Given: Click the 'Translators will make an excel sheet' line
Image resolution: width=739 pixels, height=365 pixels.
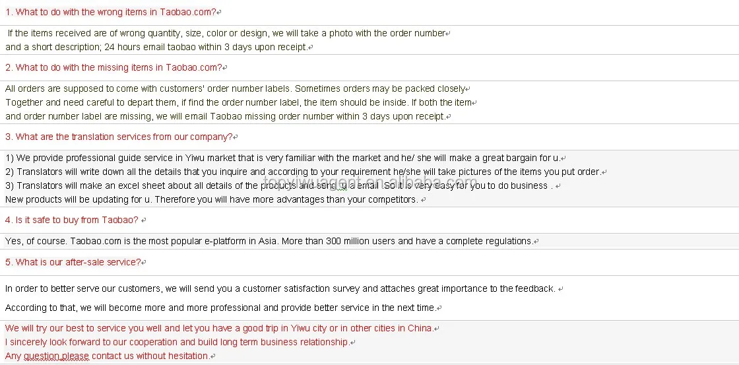Looking at the screenshot, I should coord(279,186).
